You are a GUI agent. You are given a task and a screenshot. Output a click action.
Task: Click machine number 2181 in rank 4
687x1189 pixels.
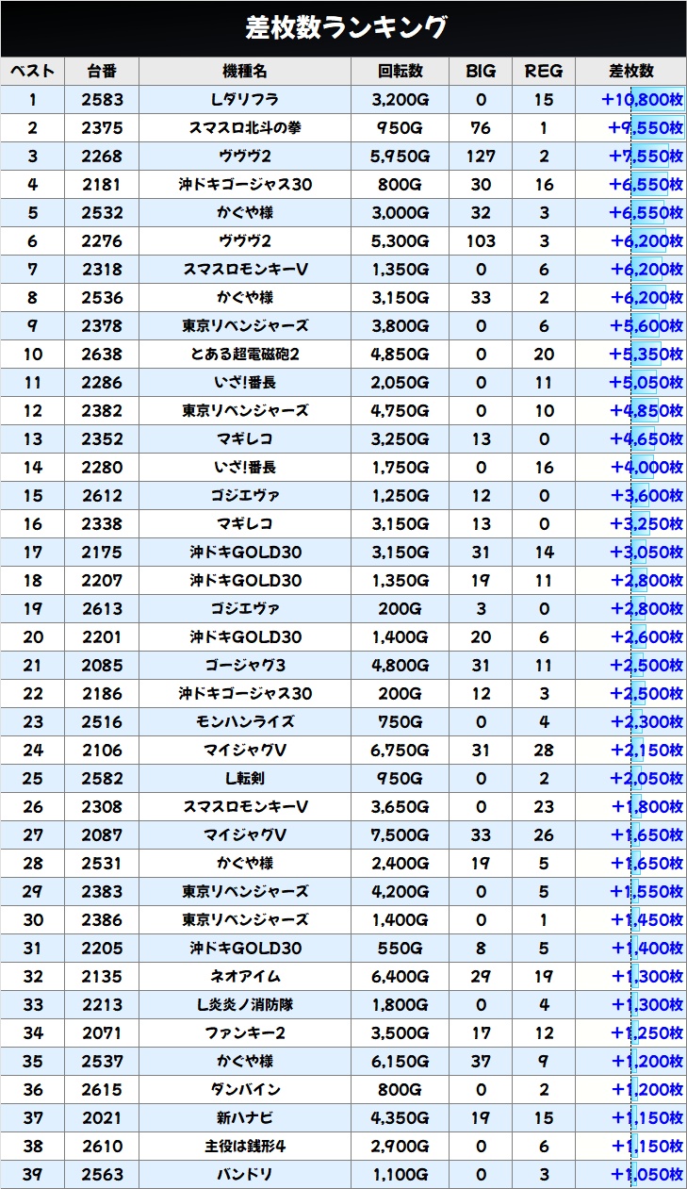[x=102, y=185]
